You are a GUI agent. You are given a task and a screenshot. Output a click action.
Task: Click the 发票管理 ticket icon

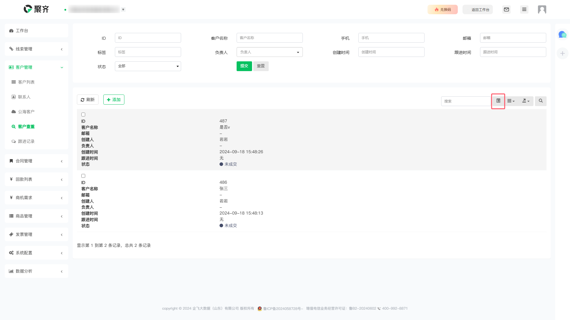tap(11, 234)
